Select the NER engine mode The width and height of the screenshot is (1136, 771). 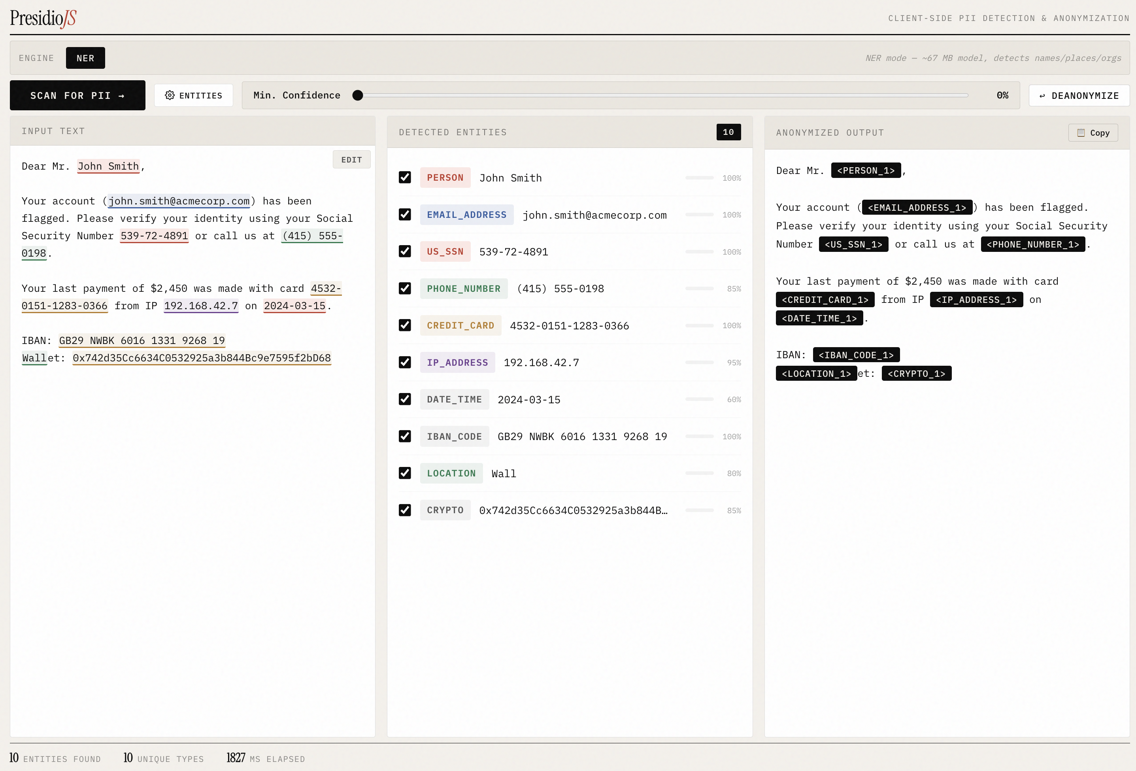coord(85,58)
